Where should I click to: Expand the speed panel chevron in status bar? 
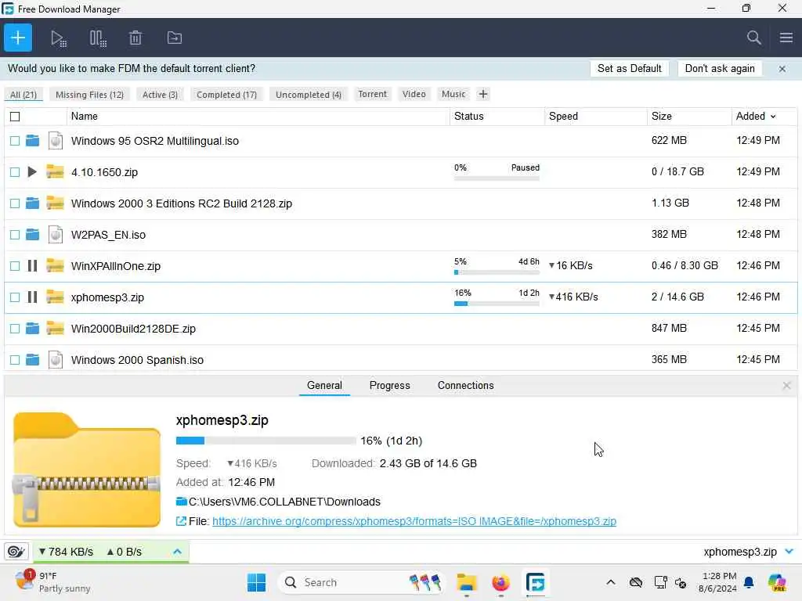click(x=177, y=552)
